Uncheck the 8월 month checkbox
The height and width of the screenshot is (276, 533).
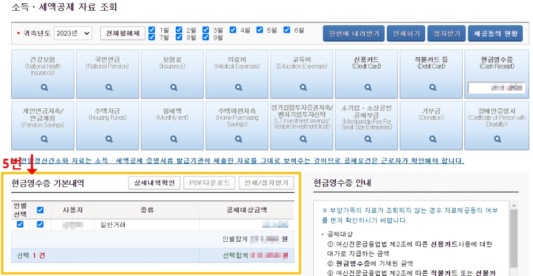pos(179,37)
